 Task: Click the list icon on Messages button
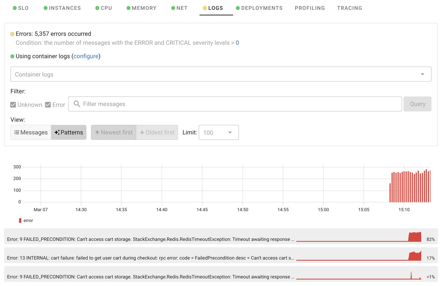(x=17, y=133)
